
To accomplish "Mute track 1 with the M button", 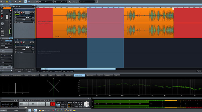I will click(18, 12).
